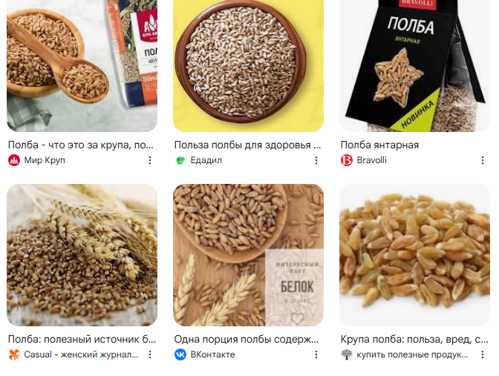Open the БЕЛОК interesting fact image
The width and height of the screenshot is (499, 376).
(x=248, y=255)
